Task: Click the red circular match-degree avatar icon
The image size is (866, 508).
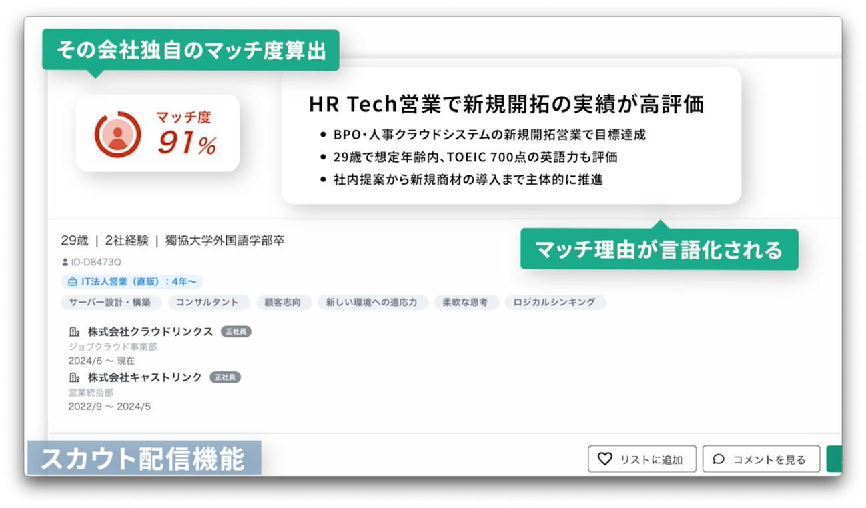Action: tap(117, 135)
